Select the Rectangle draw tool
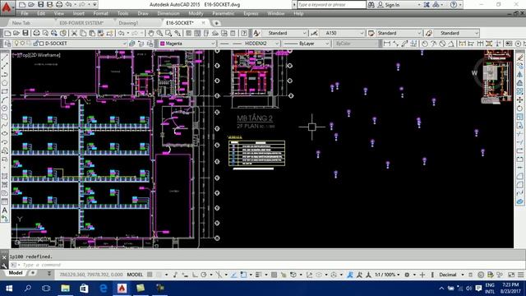 (5, 91)
